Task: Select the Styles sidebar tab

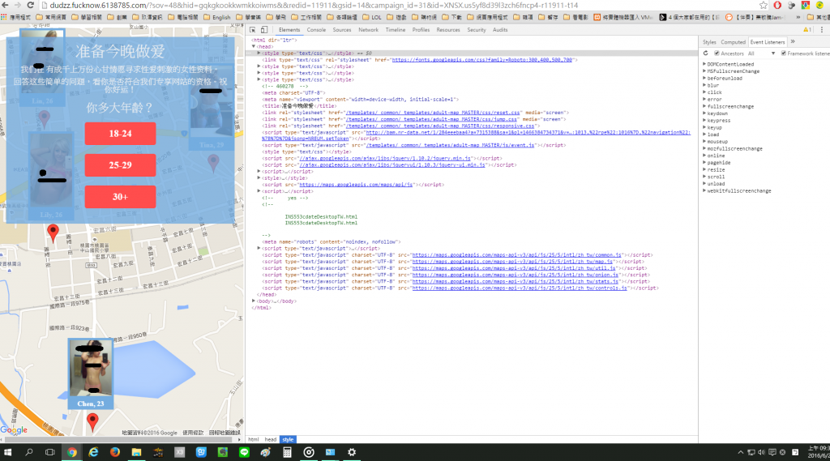Action: pyautogui.click(x=709, y=42)
